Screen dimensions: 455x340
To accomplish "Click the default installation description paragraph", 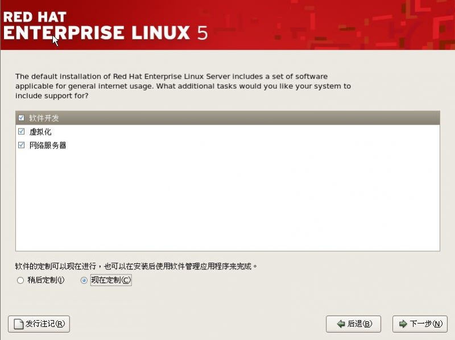I will coord(182,86).
